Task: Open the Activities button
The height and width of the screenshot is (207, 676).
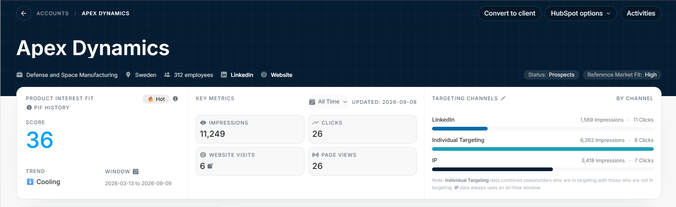Action: [641, 13]
